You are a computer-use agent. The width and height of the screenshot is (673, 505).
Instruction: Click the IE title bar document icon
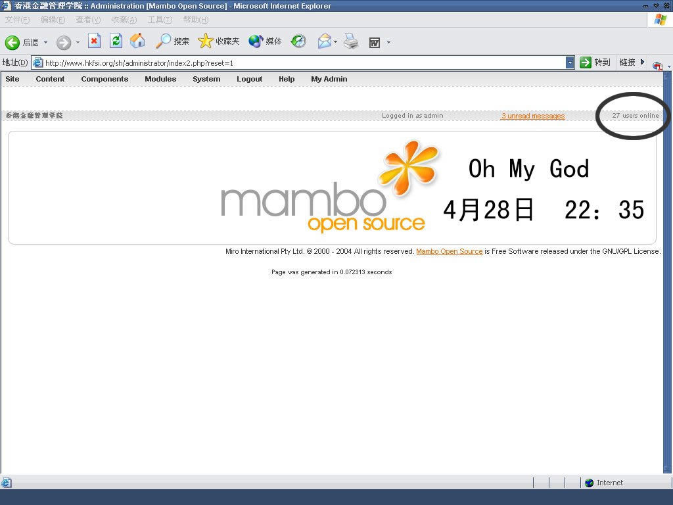pos(7,5)
